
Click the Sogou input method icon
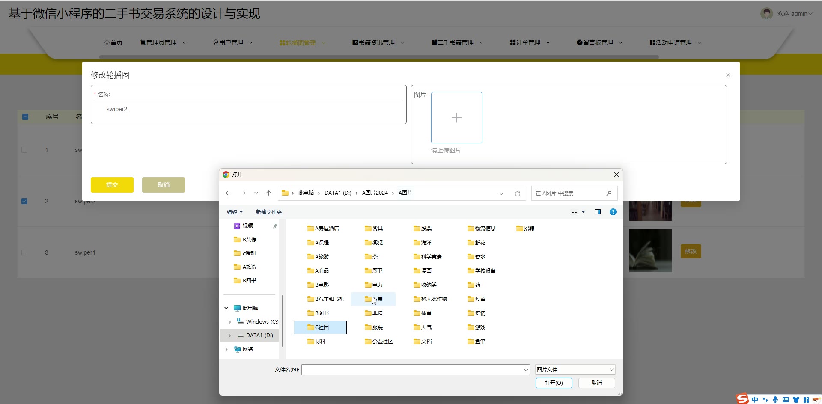point(742,399)
